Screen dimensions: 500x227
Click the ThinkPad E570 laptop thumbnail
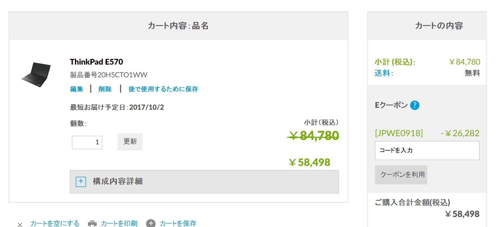tap(37, 75)
